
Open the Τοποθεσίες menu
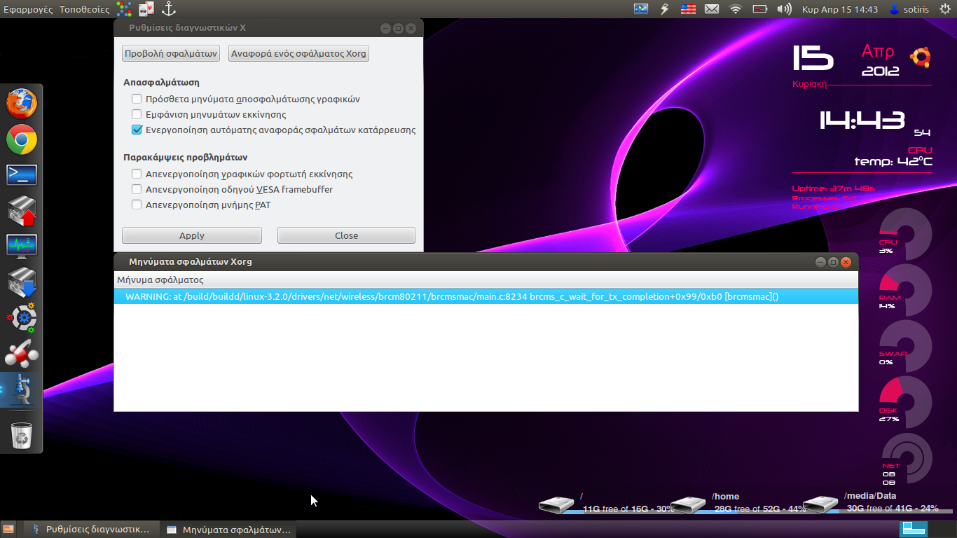point(84,10)
